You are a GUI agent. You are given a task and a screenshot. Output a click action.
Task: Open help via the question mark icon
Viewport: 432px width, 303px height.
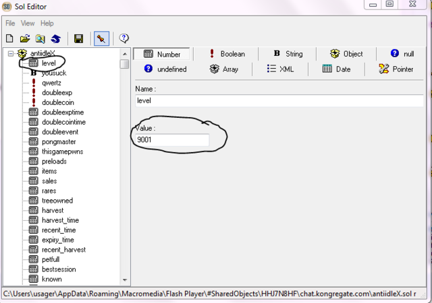tap(124, 38)
